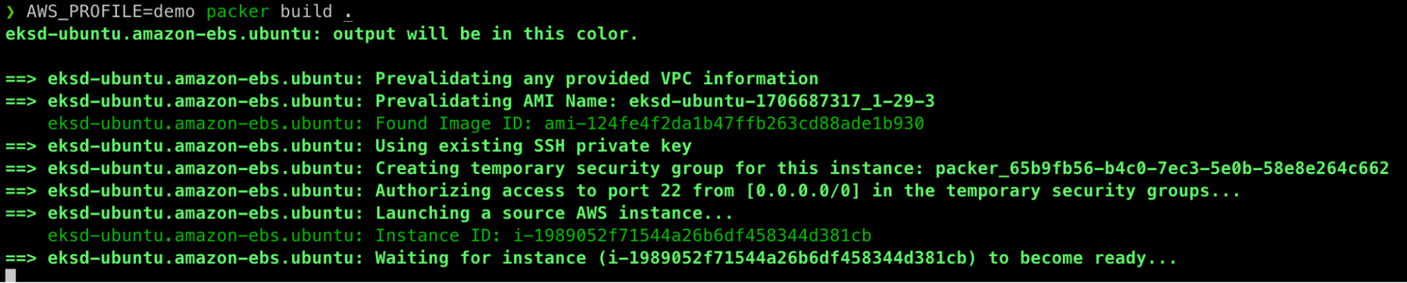1407x283 pixels.
Task: Click the instance ID inside parentheses
Action: [788, 258]
